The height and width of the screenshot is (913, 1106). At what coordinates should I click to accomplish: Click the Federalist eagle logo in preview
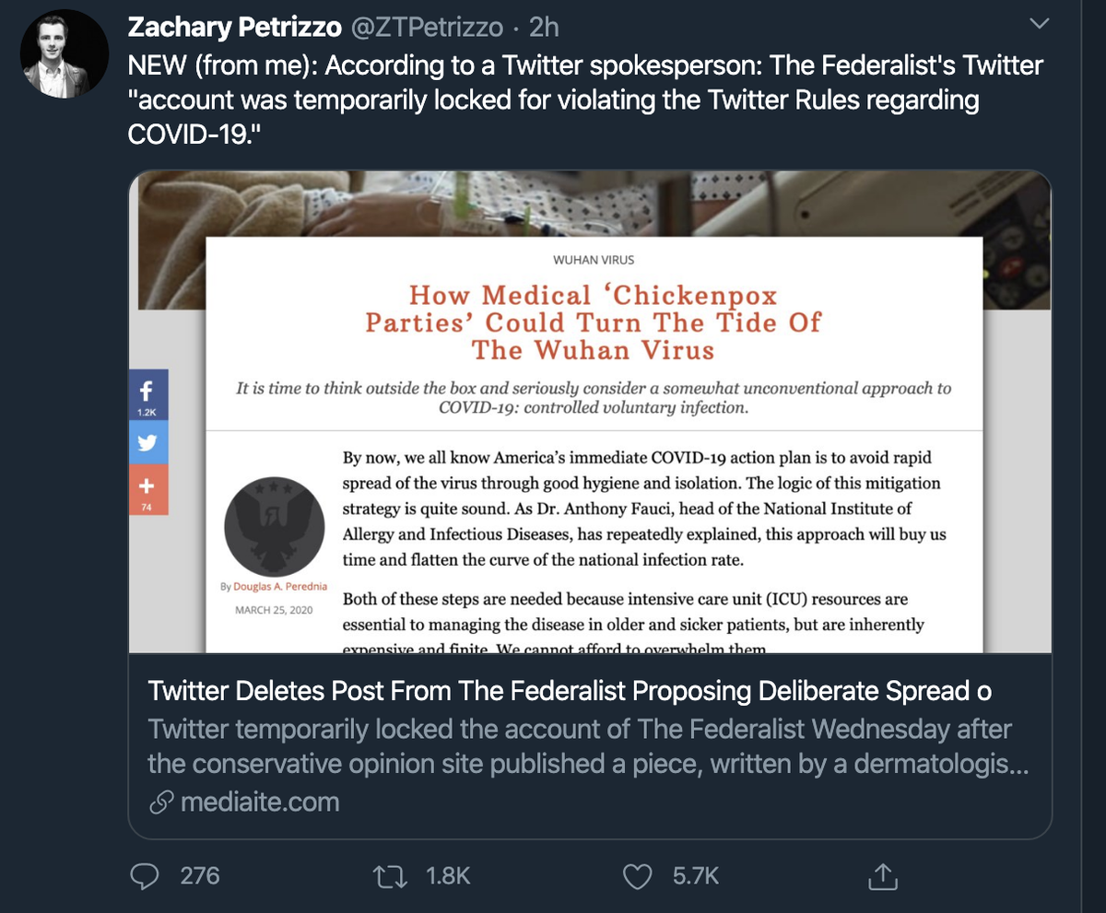point(275,526)
